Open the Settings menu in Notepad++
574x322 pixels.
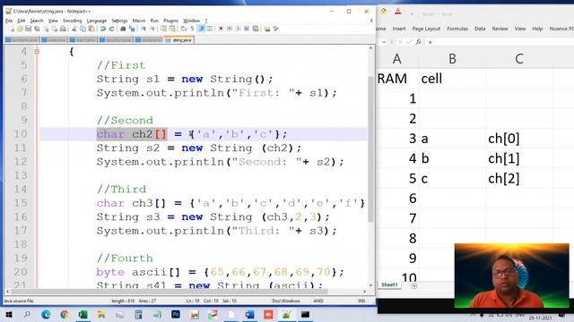click(119, 21)
